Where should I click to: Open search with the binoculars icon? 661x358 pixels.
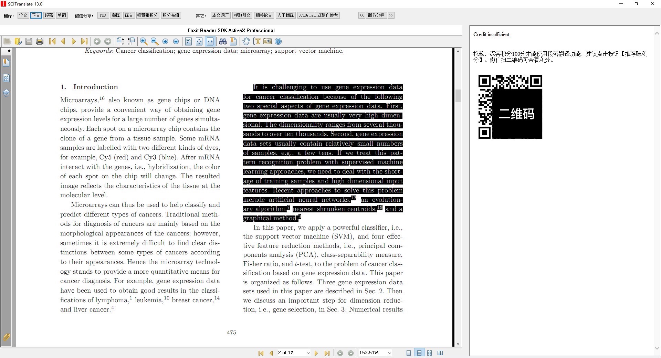click(x=223, y=41)
